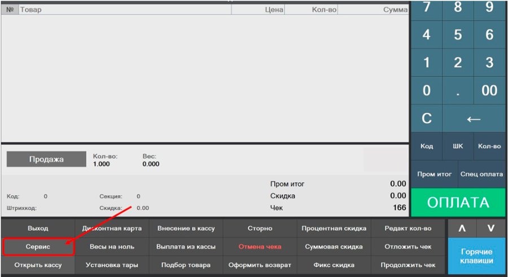
Task: Select the Код entry mode
Action: pos(426,146)
